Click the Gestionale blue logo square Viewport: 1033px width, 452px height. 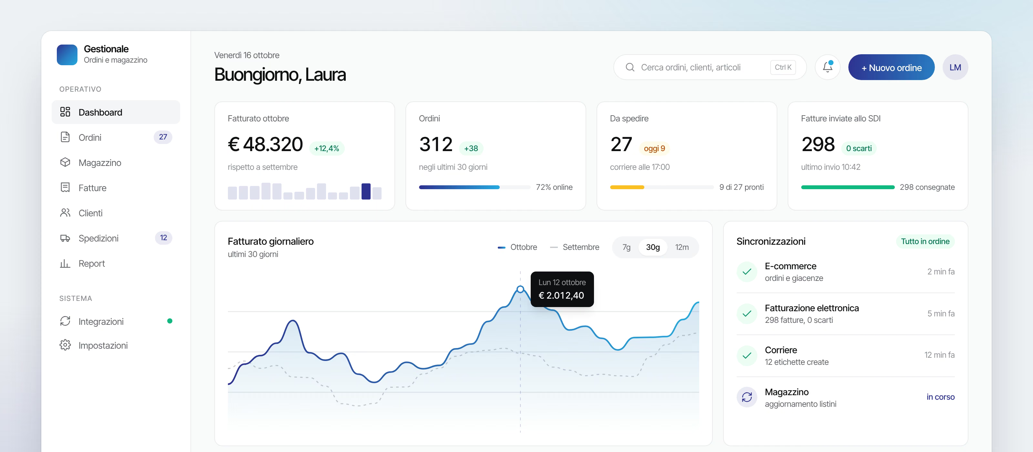click(67, 55)
